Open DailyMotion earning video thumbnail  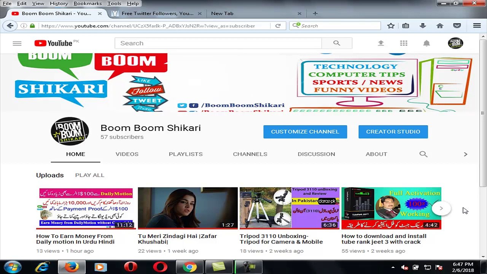point(86,208)
